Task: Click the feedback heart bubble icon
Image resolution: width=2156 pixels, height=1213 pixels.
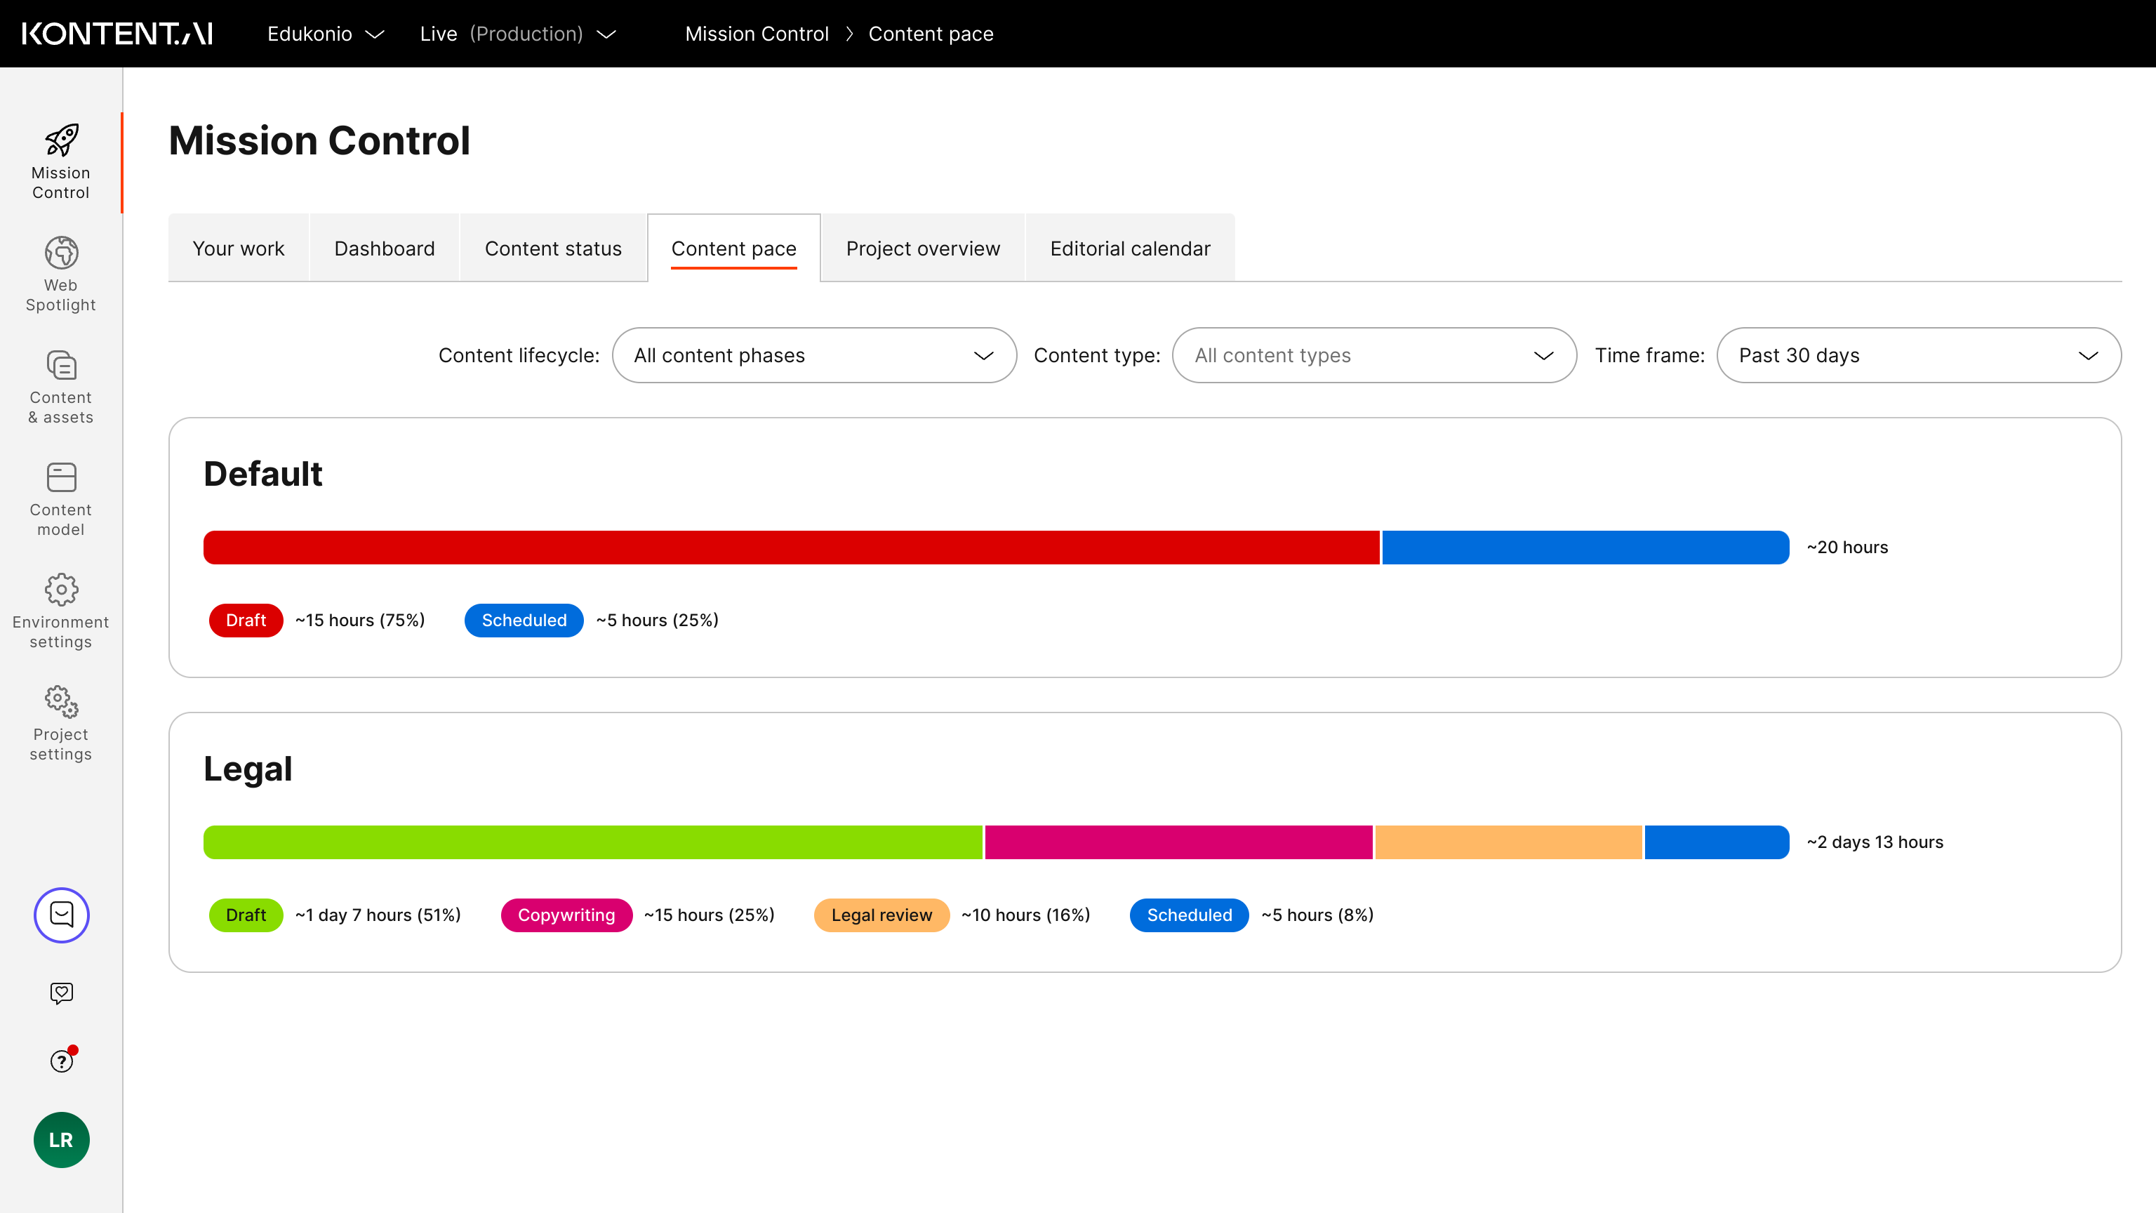Action: (61, 993)
